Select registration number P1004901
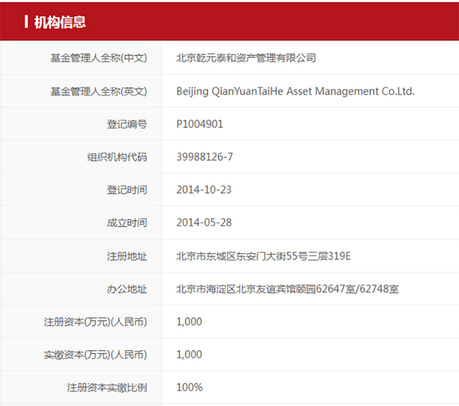459x406 pixels. pyautogui.click(x=199, y=124)
